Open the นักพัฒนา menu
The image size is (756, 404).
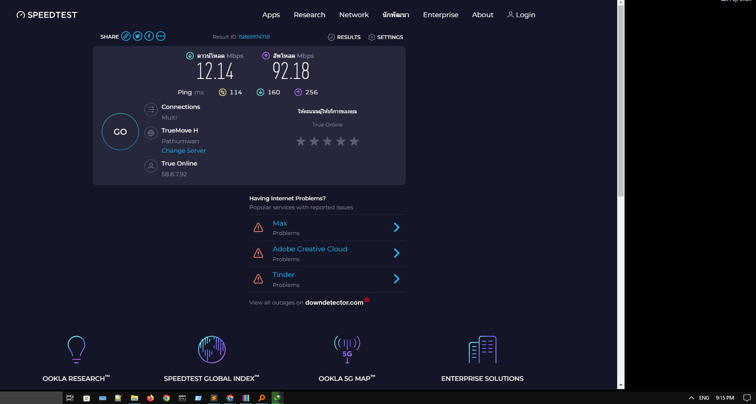pyautogui.click(x=396, y=15)
